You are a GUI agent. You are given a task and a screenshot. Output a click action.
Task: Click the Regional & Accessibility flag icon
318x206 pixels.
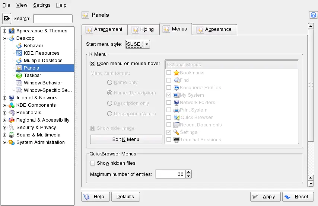coord(12,120)
